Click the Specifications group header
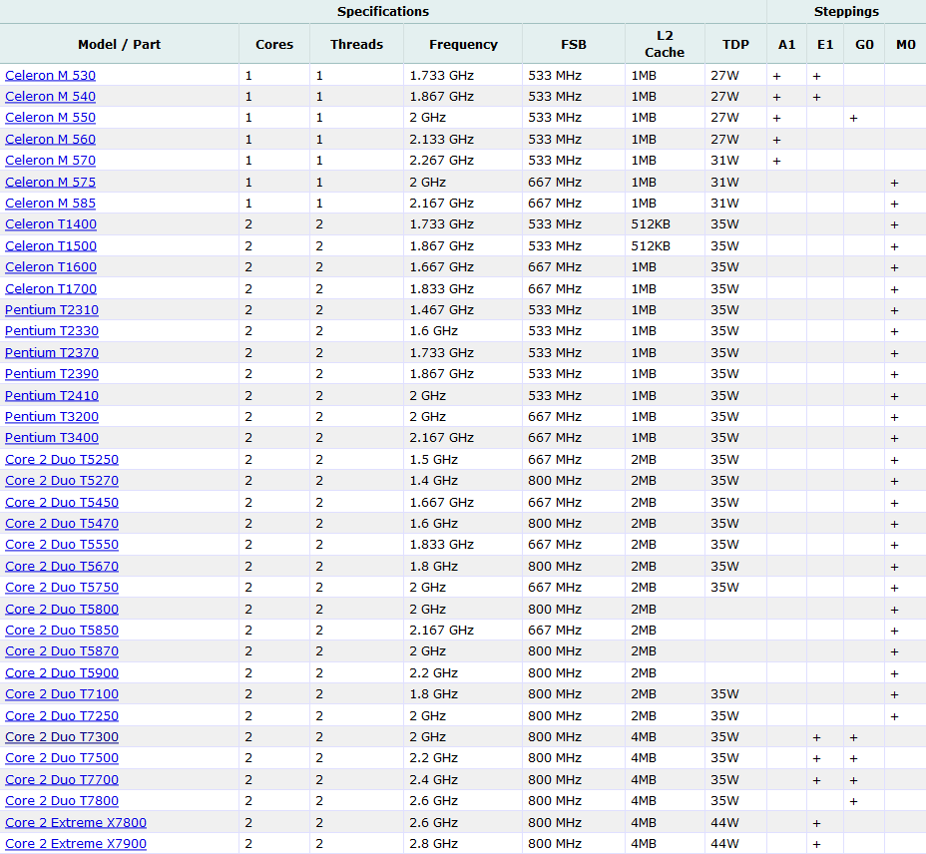The height and width of the screenshot is (854, 926). pos(383,12)
